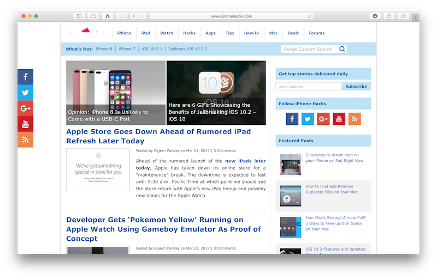Open the Deals navigation item
The height and width of the screenshot is (279, 437).
pyautogui.click(x=293, y=33)
